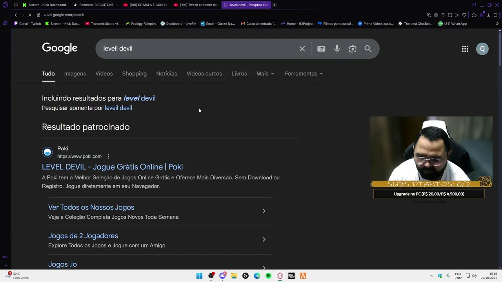Open the Dashboard - LivePix bookmark
The image size is (502, 282).
pyautogui.click(x=178, y=23)
